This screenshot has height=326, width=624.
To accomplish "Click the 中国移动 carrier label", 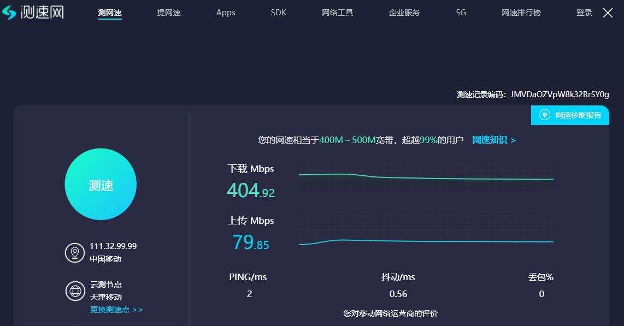I will click(105, 259).
